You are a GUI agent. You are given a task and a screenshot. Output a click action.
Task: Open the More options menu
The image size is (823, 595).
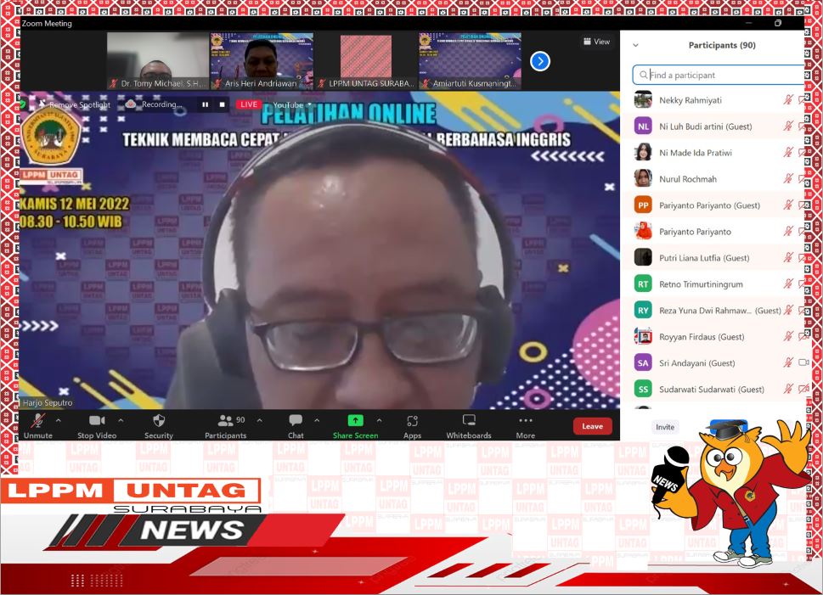click(526, 426)
